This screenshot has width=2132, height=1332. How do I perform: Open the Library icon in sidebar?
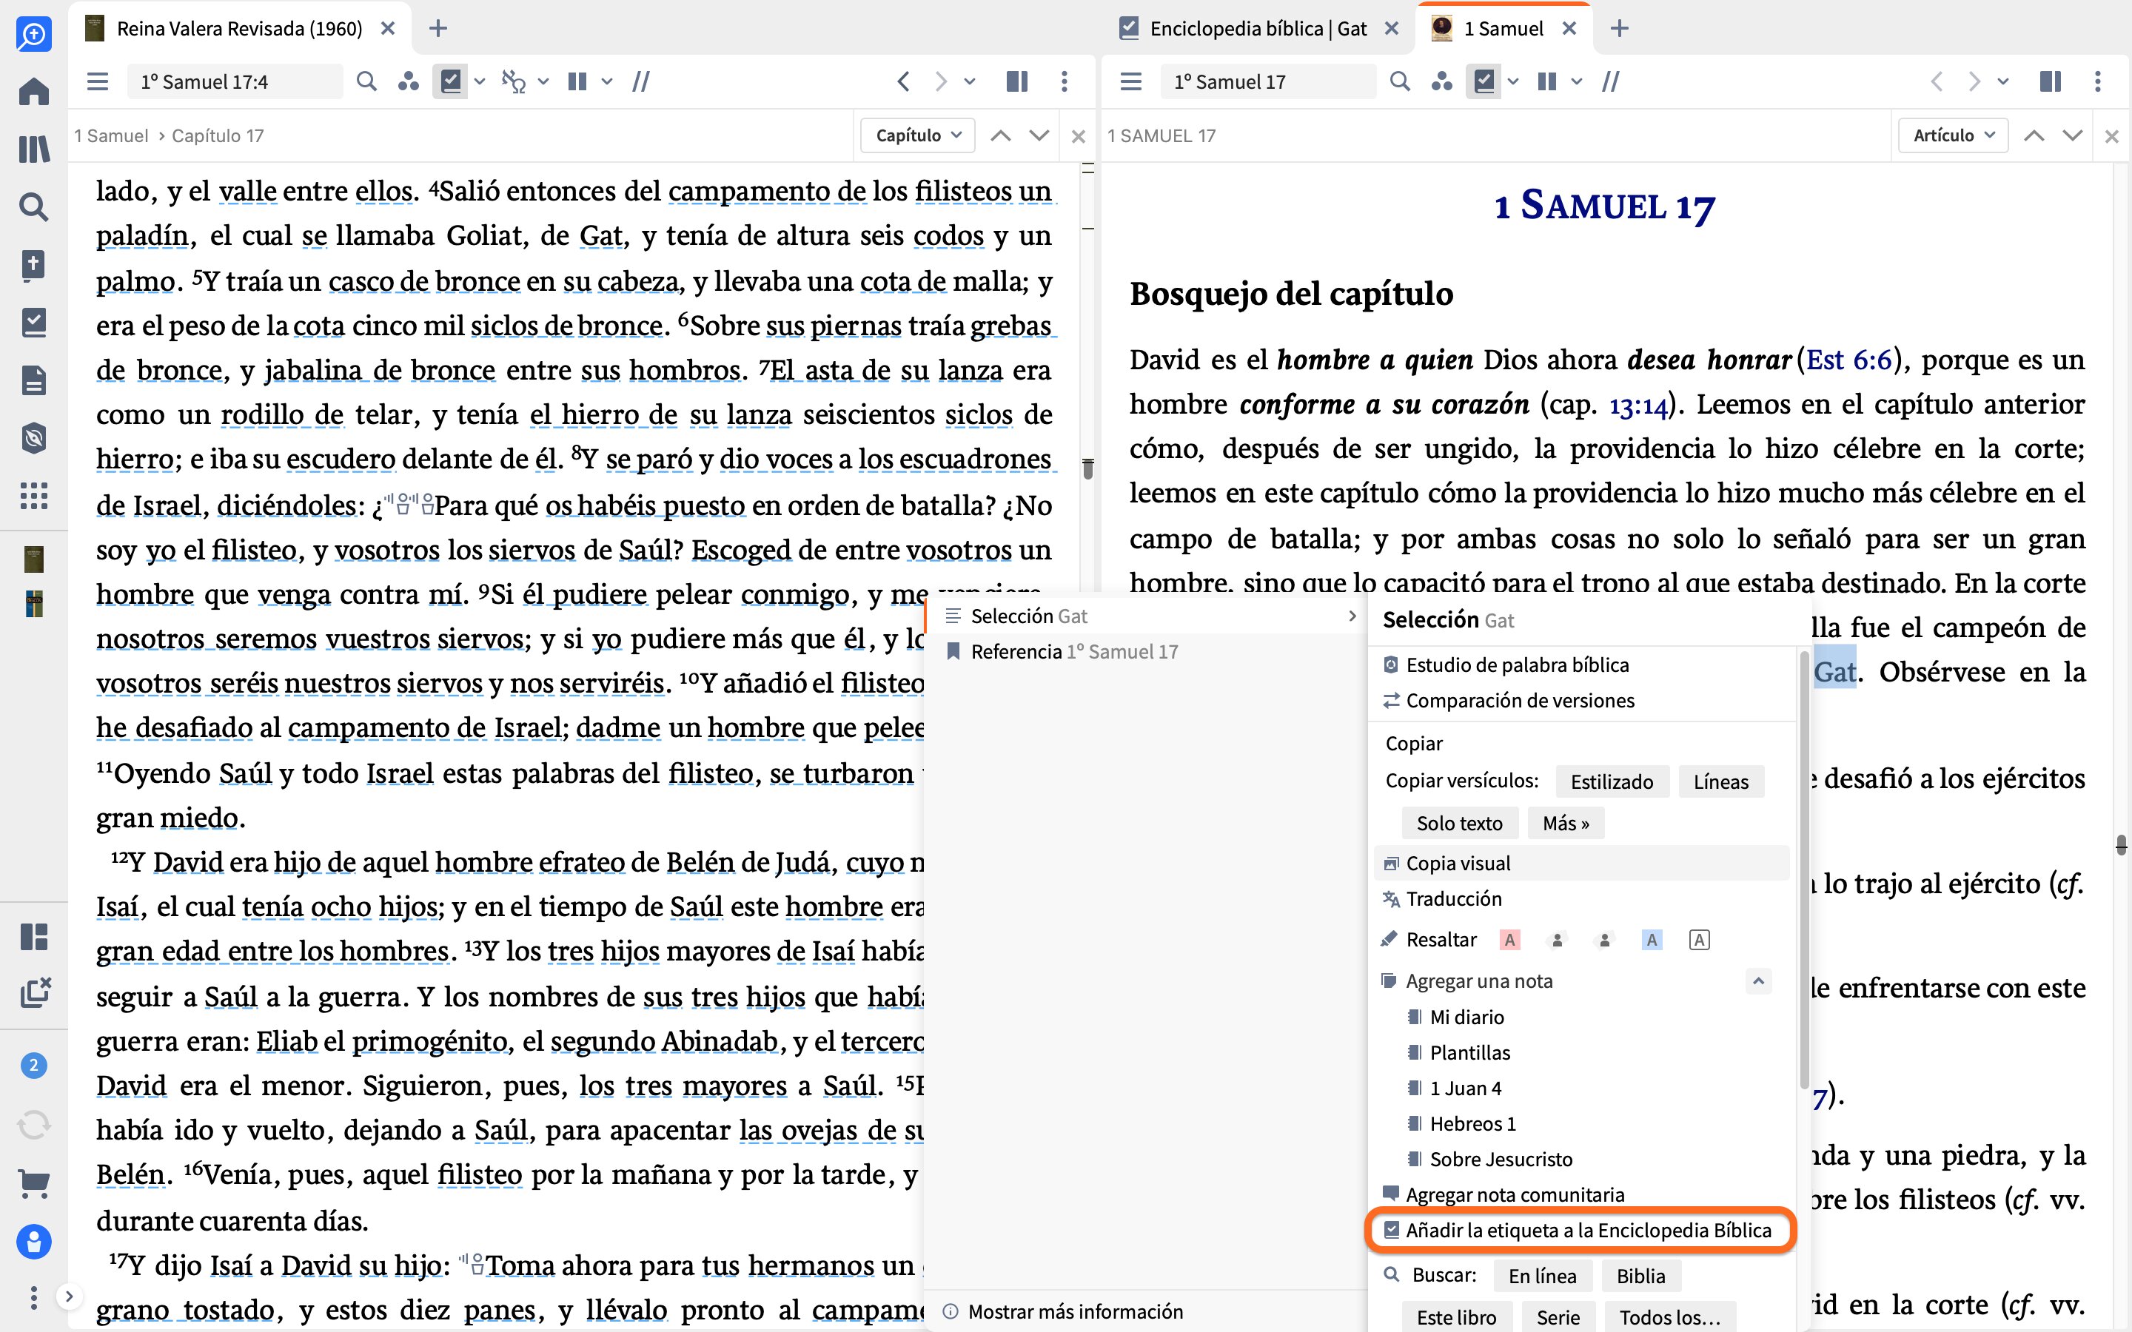tap(33, 149)
